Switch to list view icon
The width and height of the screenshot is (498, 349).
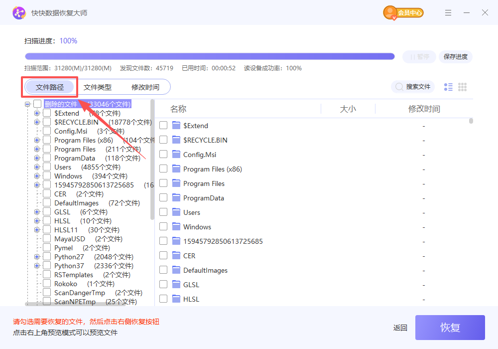tap(448, 87)
